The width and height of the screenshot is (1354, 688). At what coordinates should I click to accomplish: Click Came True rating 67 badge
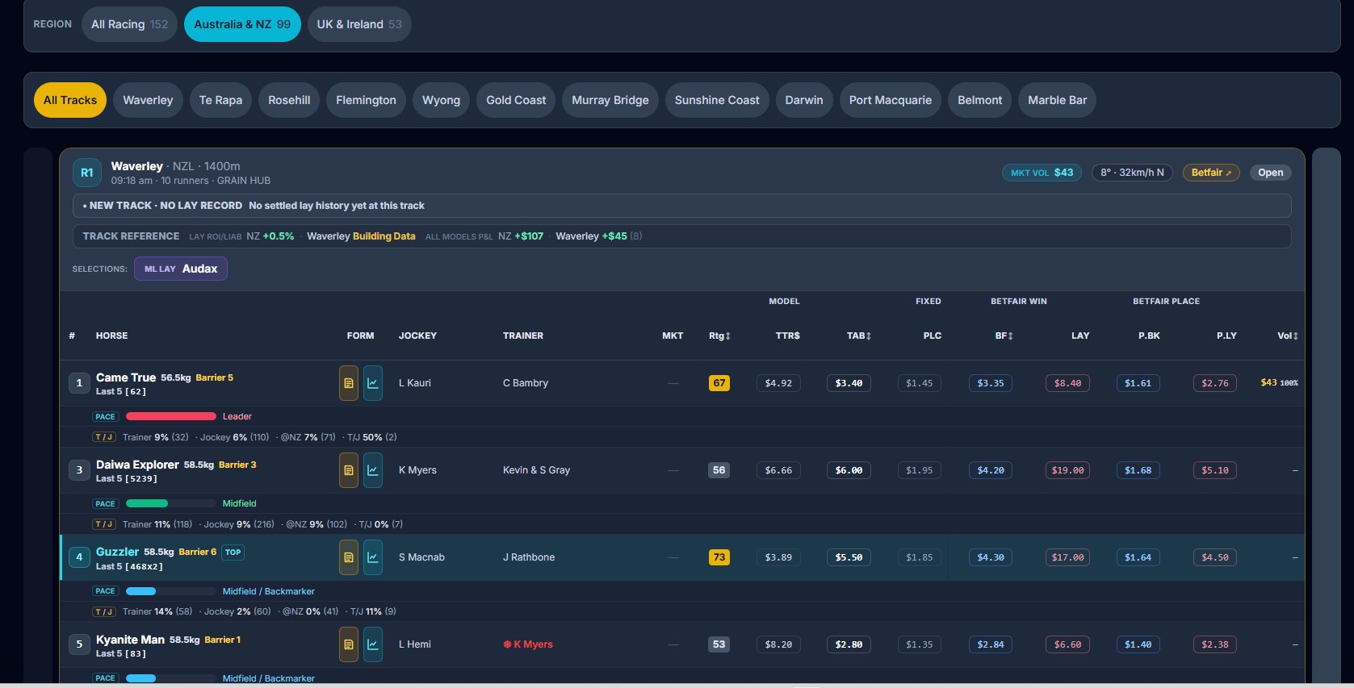point(719,383)
